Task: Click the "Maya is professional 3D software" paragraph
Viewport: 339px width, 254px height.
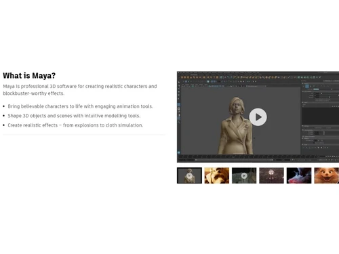Action: pyautogui.click(x=80, y=89)
